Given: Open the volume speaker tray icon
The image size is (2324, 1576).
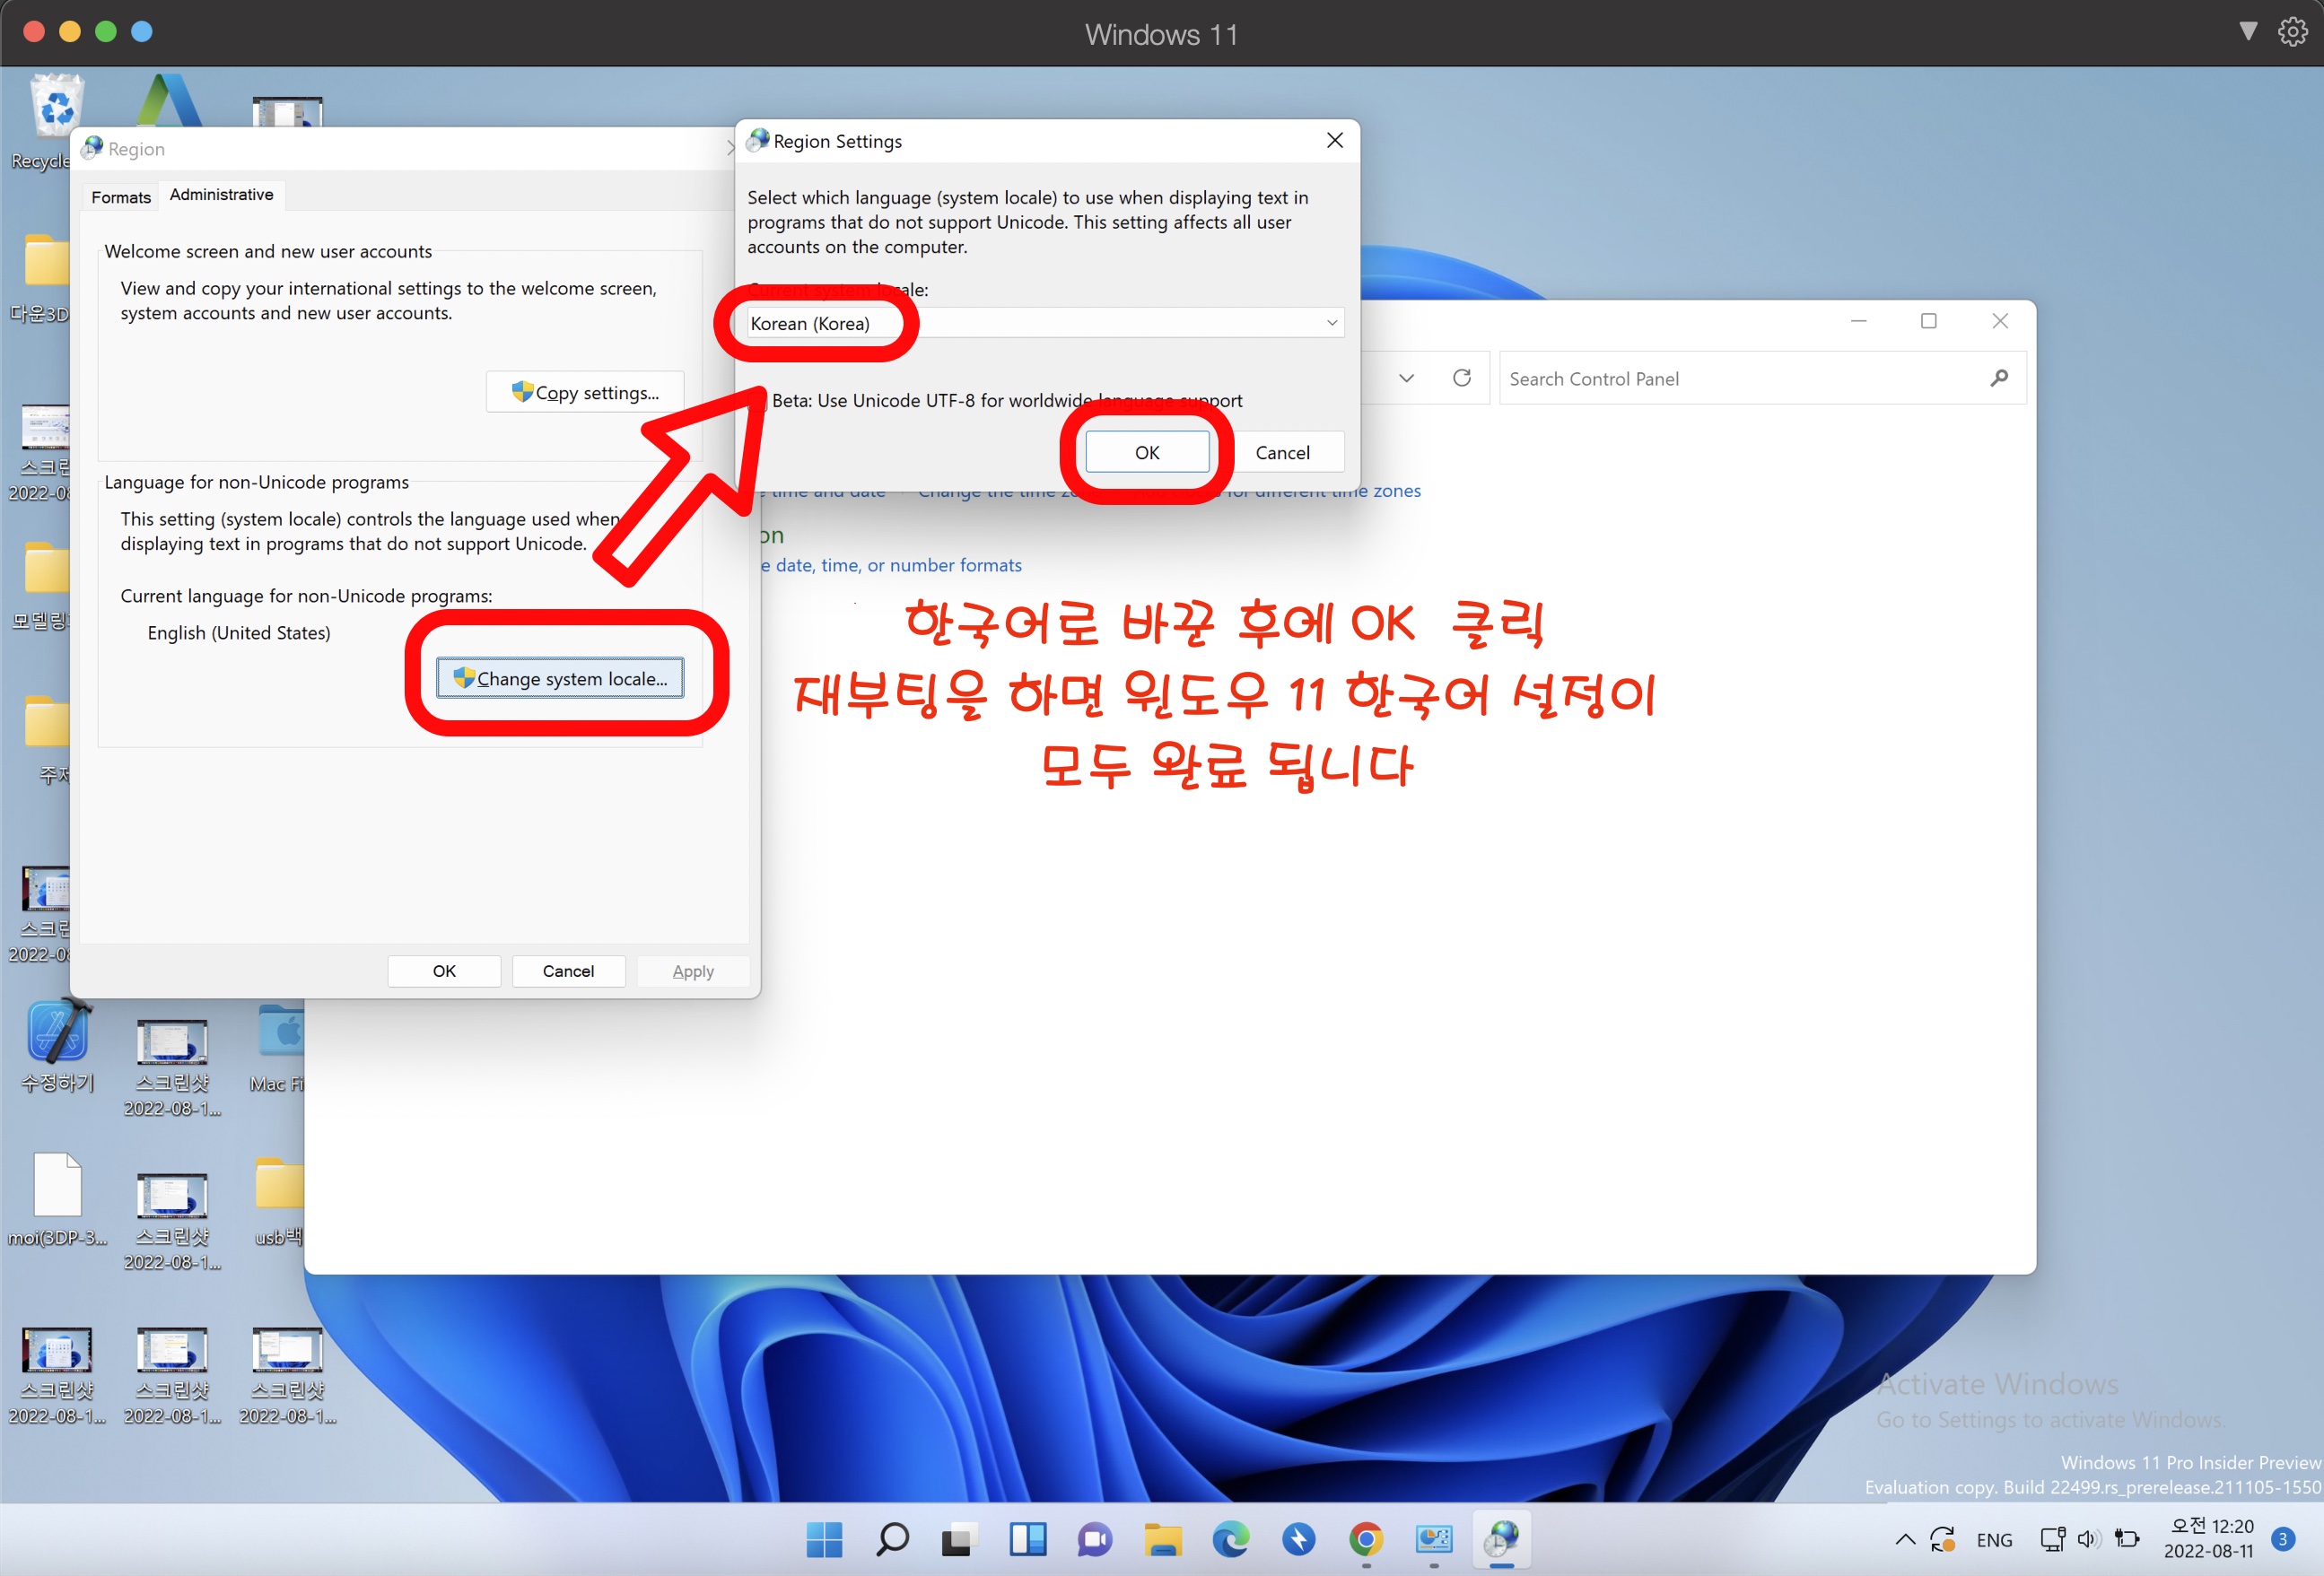Looking at the screenshot, I should [x=2088, y=1540].
